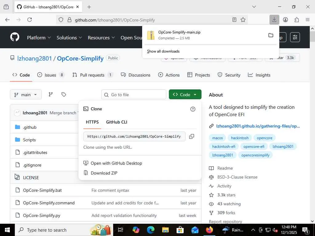Open File Explorer from taskbar
This screenshot has height=236, width=315.
pos(165,230)
